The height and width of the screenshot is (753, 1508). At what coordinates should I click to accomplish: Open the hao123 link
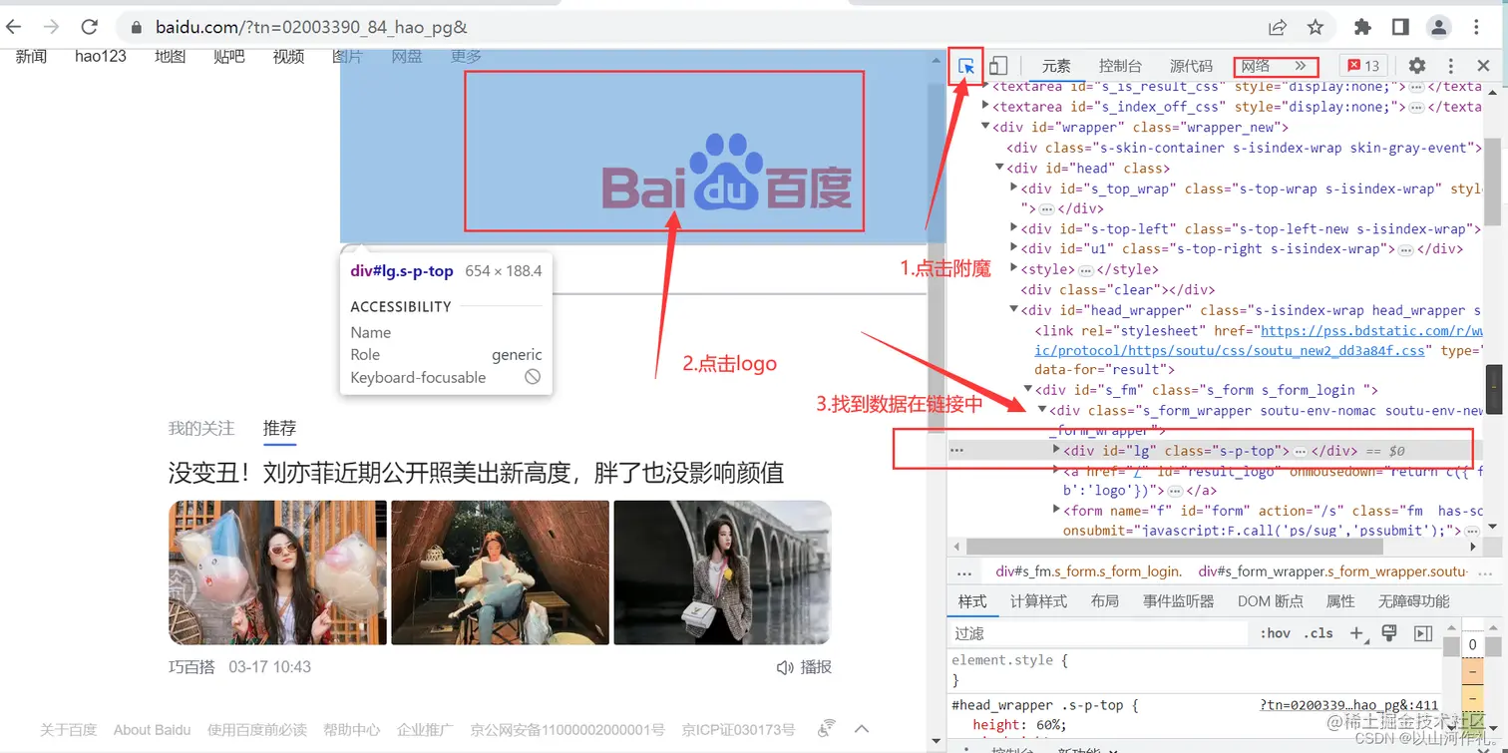pos(100,57)
